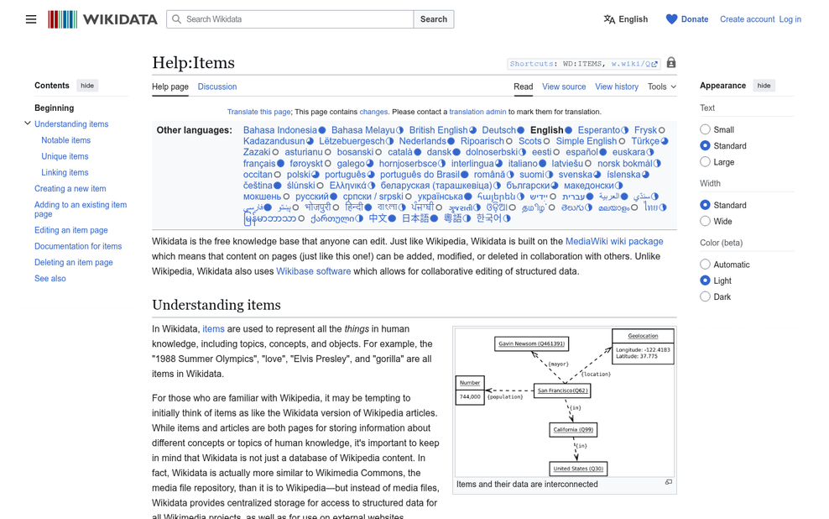Click the Donate heart icon
This screenshot has width=829, height=519.
pyautogui.click(x=671, y=19)
